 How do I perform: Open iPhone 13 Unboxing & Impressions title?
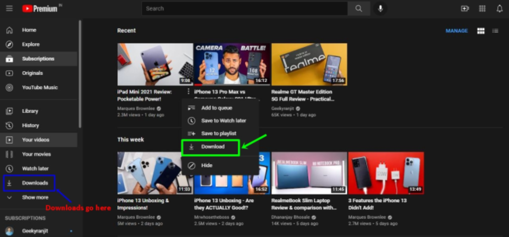point(143,204)
